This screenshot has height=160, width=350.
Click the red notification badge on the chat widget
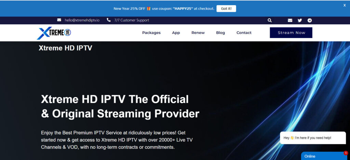pyautogui.click(x=346, y=153)
